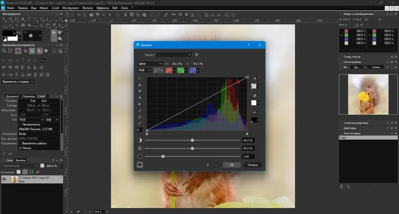Click the preset settings gear icon
This screenshot has width=399, height=214.
pos(196,55)
